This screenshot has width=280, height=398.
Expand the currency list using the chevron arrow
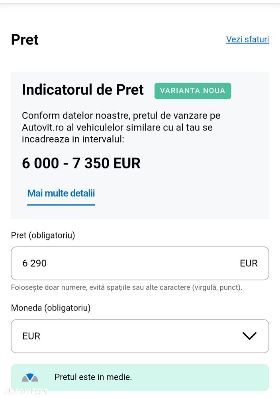[249, 336]
